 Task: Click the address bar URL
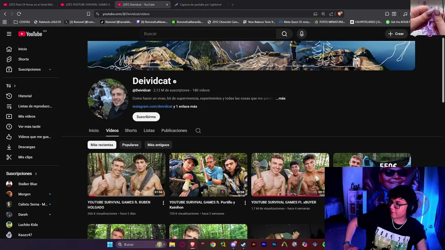[126, 14]
